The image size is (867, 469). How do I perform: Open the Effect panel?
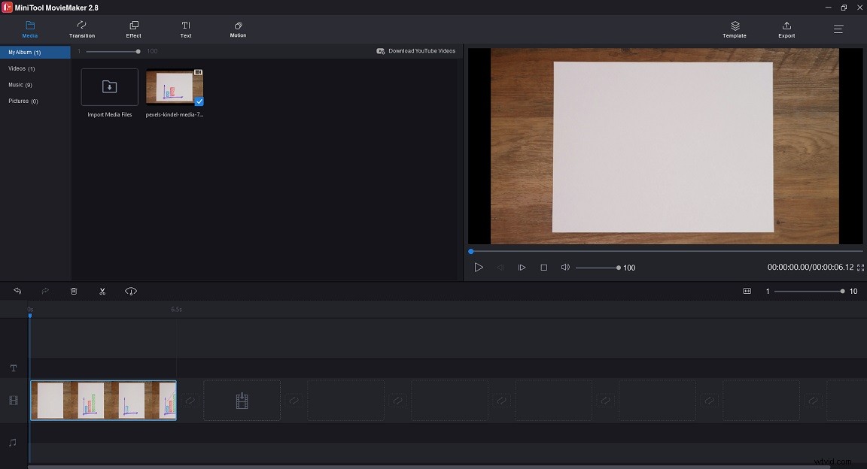[x=133, y=29]
